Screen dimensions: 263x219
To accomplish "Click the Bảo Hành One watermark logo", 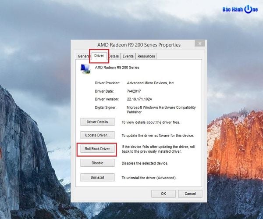I will 240,9.
